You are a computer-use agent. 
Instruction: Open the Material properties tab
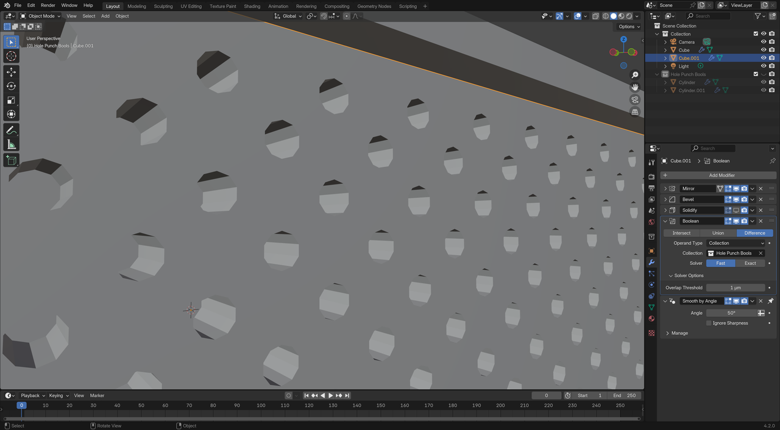(x=651, y=319)
